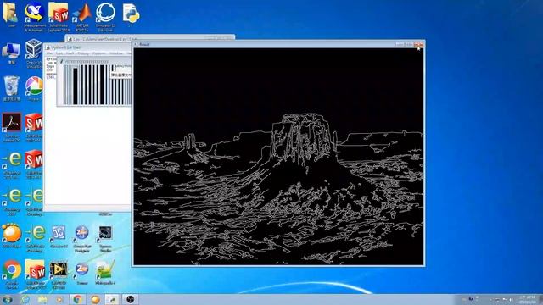543x305 pixels.
Task: Launch the JCreator desktop shortcut
Action: click(59, 236)
